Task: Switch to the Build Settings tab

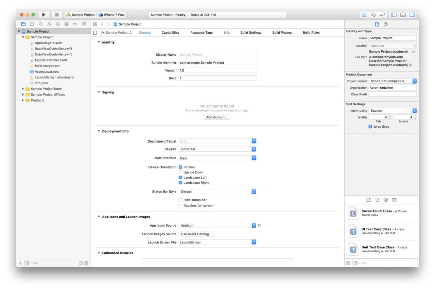Action: 251,33
